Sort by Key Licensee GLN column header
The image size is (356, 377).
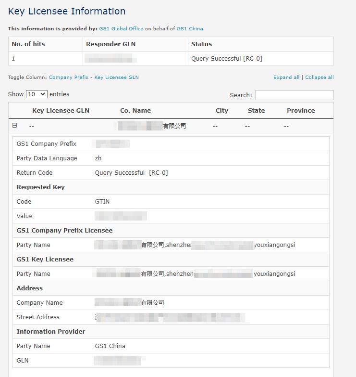[61, 111]
